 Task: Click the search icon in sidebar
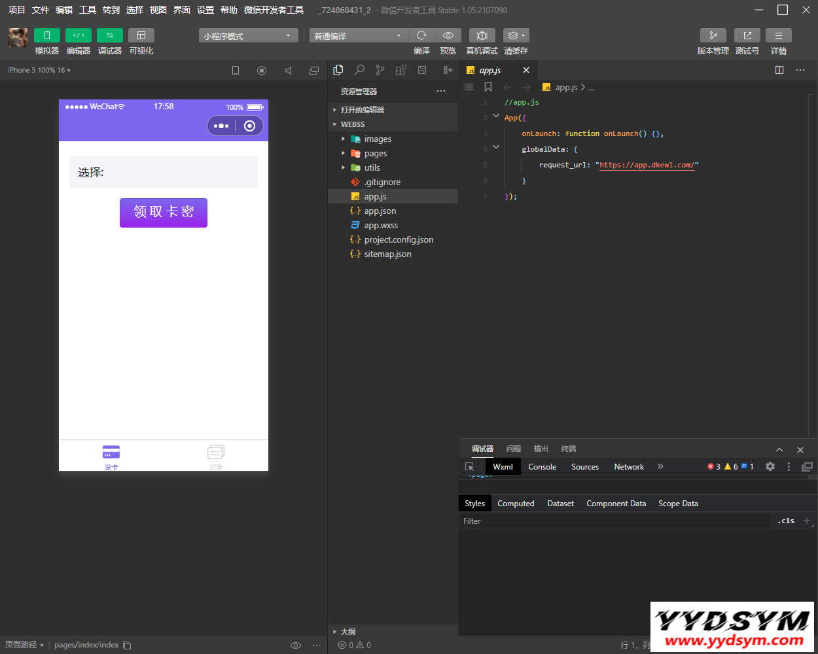(x=359, y=70)
